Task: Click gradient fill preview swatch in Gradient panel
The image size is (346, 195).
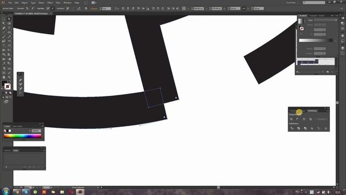Action: 301,21
